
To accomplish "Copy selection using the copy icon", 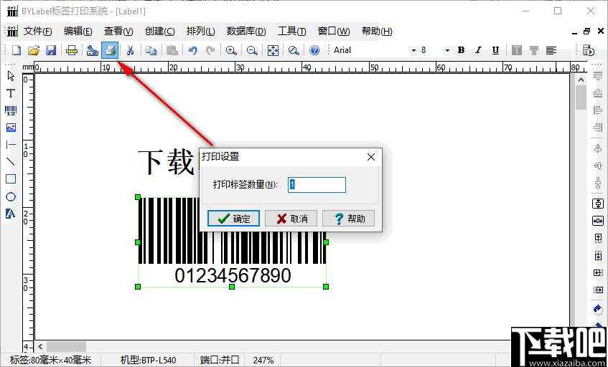I will (x=151, y=50).
